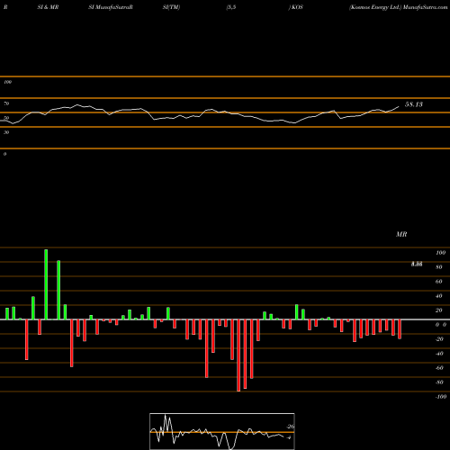
Task: Click the end of the white RSI line
Action: (x=399, y=106)
